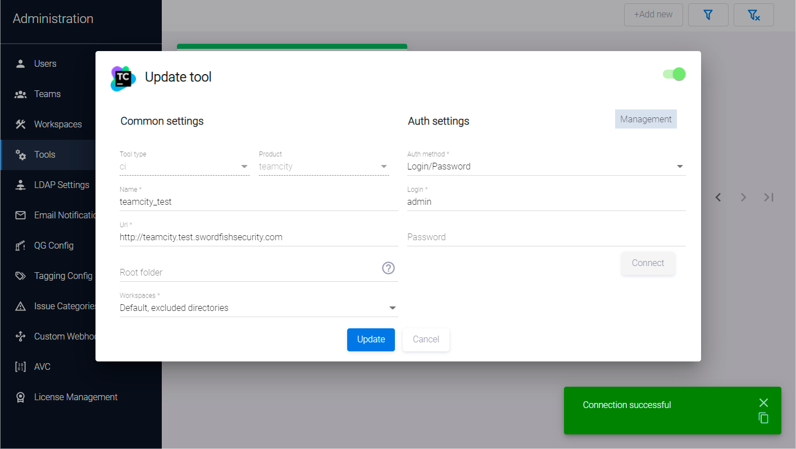Dismiss the Connection successful notification

click(763, 402)
